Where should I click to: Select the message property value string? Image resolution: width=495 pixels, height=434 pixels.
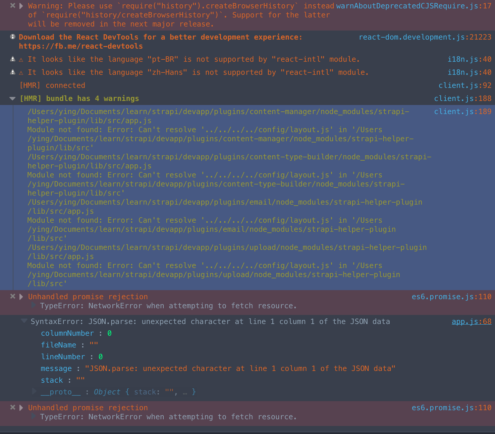(240, 369)
